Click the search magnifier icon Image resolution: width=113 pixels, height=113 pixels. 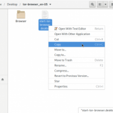coord(92,4)
